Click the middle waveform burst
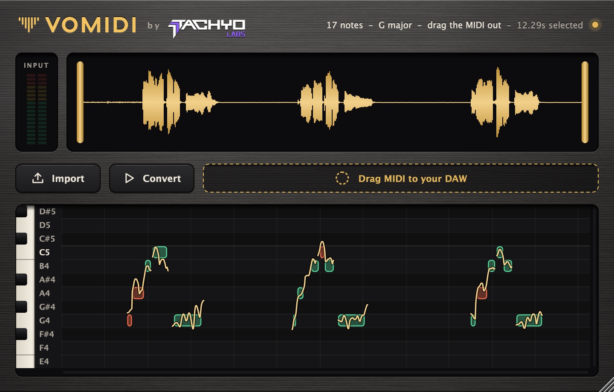Screen dimensions: 614x392 point(336,101)
